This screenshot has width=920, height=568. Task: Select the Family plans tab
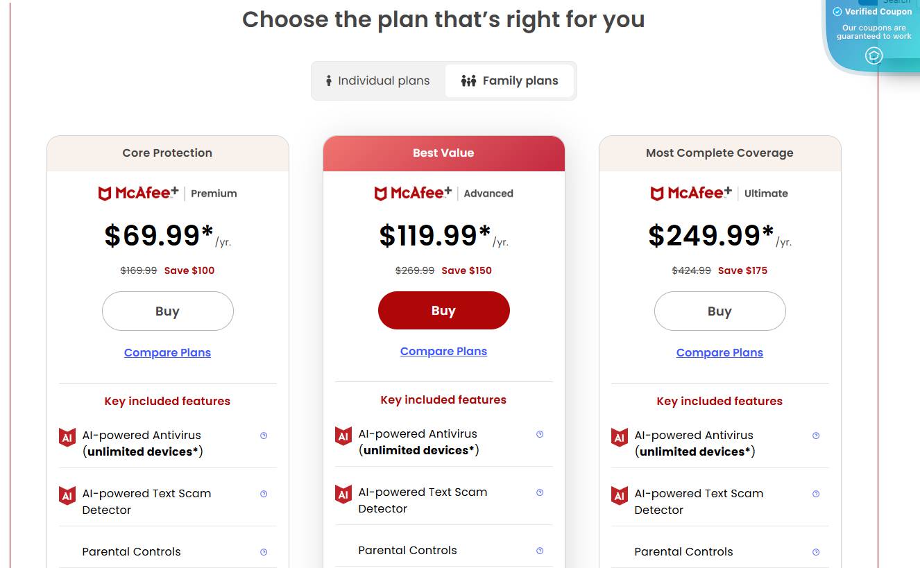point(510,80)
